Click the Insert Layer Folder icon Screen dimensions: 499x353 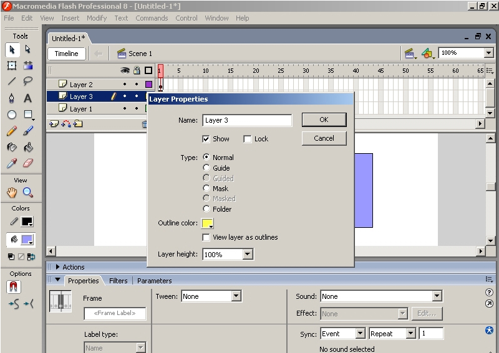pyautogui.click(x=78, y=124)
